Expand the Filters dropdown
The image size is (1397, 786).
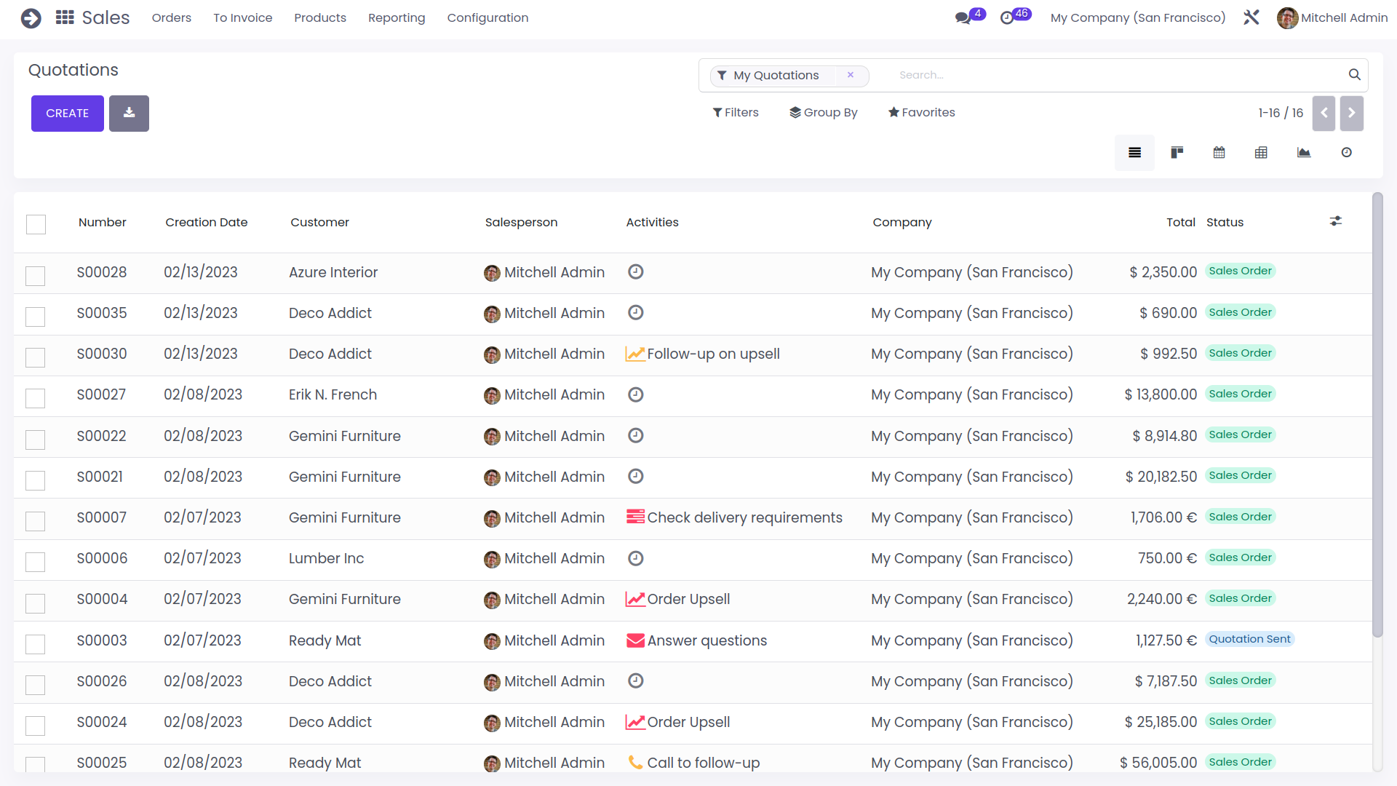tap(736, 112)
